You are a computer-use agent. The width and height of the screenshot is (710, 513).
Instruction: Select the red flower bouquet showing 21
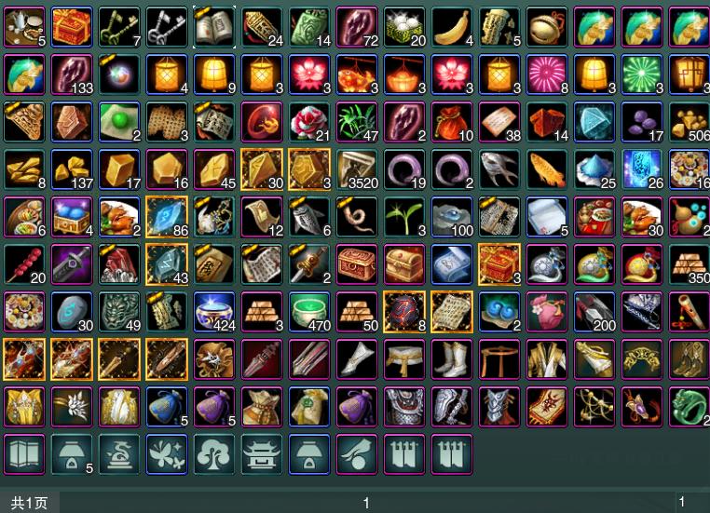click(309, 122)
